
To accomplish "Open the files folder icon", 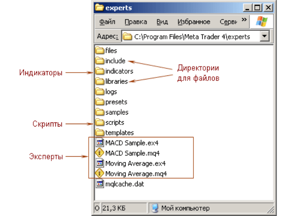I will click(x=100, y=51).
